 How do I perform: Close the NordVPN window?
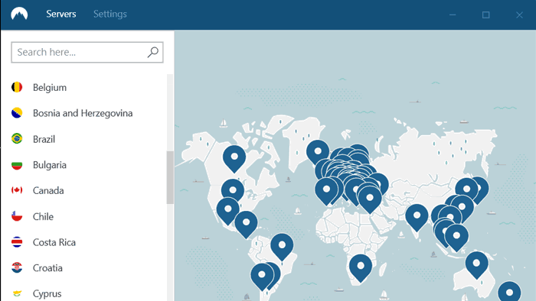point(519,15)
